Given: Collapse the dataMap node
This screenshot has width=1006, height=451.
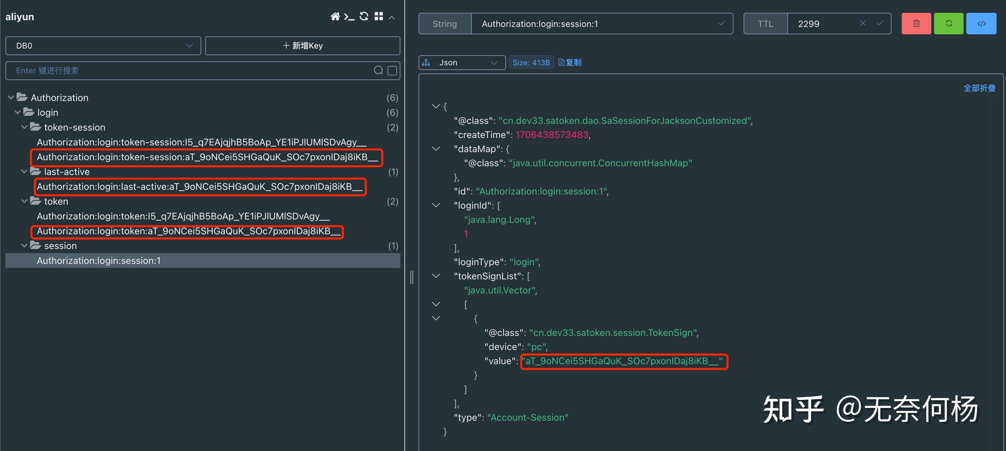Looking at the screenshot, I should coord(436,149).
